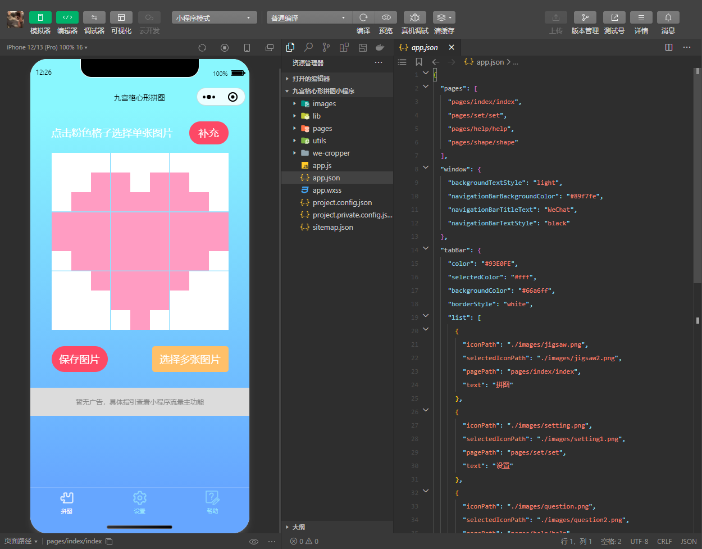Open the mini program mode dropdown
Image resolution: width=702 pixels, height=549 pixels.
point(214,18)
